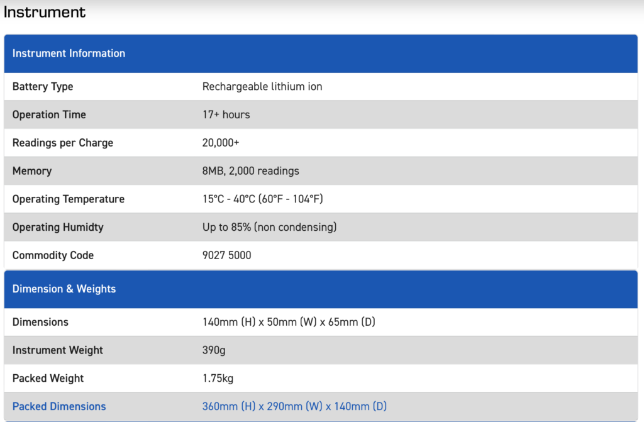Click the Readings per Charge label
Viewport: 644px width, 422px height.
click(x=63, y=143)
